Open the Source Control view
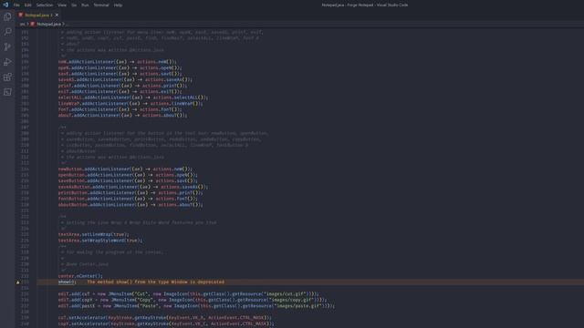 point(7,46)
